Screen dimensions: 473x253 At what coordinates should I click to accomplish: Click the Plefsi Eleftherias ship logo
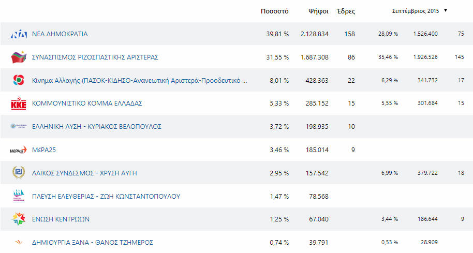click(19, 196)
